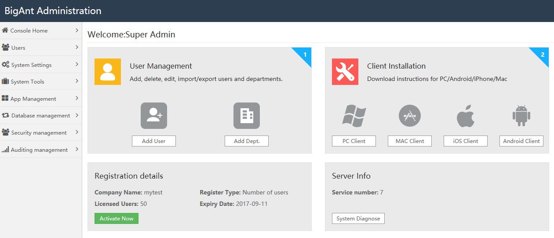
Task: Click the iOS Client button
Action: click(x=466, y=141)
